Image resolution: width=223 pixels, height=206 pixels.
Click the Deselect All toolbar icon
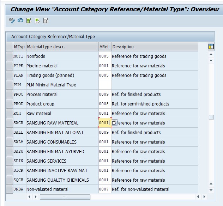tap(46, 21)
